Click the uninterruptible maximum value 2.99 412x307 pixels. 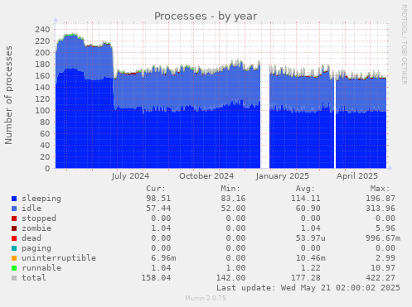[x=385, y=258]
